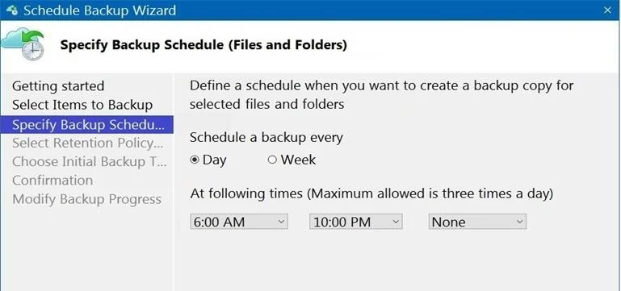Open the None time dropdown
621x291 pixels.
point(477,222)
